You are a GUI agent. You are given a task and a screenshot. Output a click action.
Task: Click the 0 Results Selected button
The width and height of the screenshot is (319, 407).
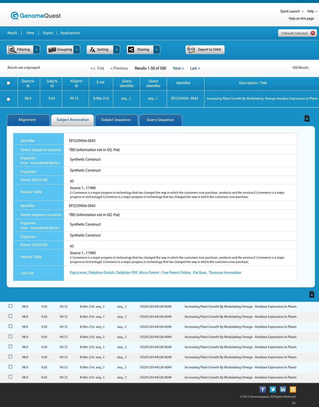297,33
